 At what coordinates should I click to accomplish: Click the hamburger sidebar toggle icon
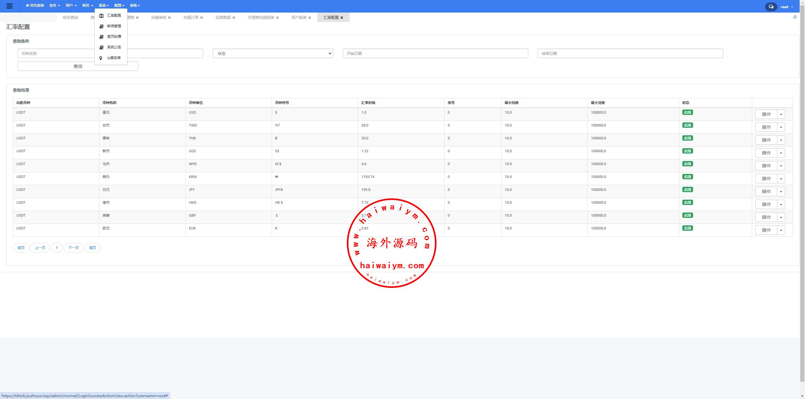pos(9,6)
